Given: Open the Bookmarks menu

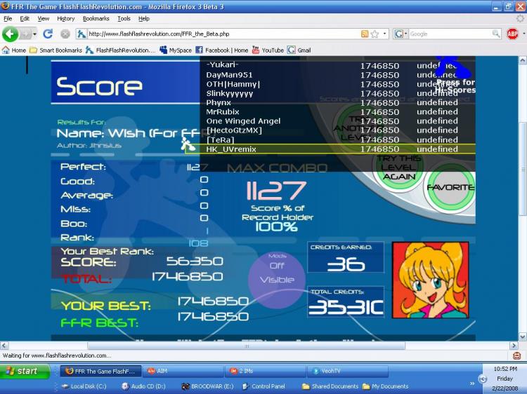Looking at the screenshot, I should (97, 18).
